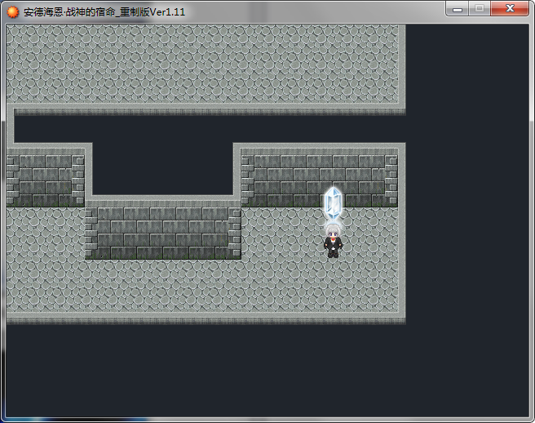Minimize the game window
The height and width of the screenshot is (423, 535).
point(458,8)
